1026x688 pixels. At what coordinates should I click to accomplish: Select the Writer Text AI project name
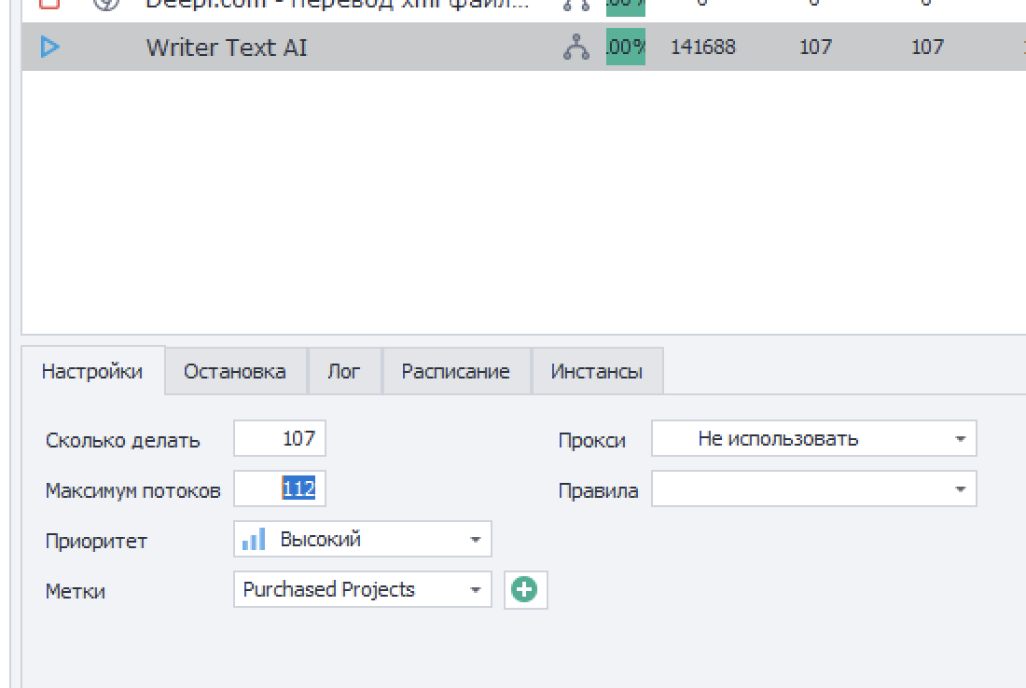(x=227, y=48)
